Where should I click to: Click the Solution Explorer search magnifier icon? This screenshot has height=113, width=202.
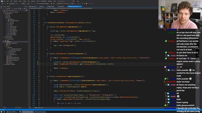click(26, 10)
